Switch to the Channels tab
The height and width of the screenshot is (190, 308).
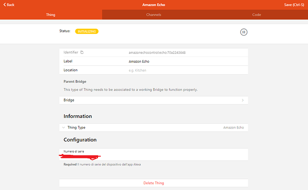pos(154,15)
